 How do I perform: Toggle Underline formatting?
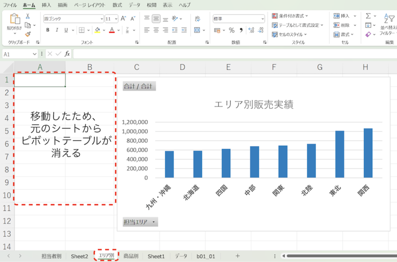point(66,30)
